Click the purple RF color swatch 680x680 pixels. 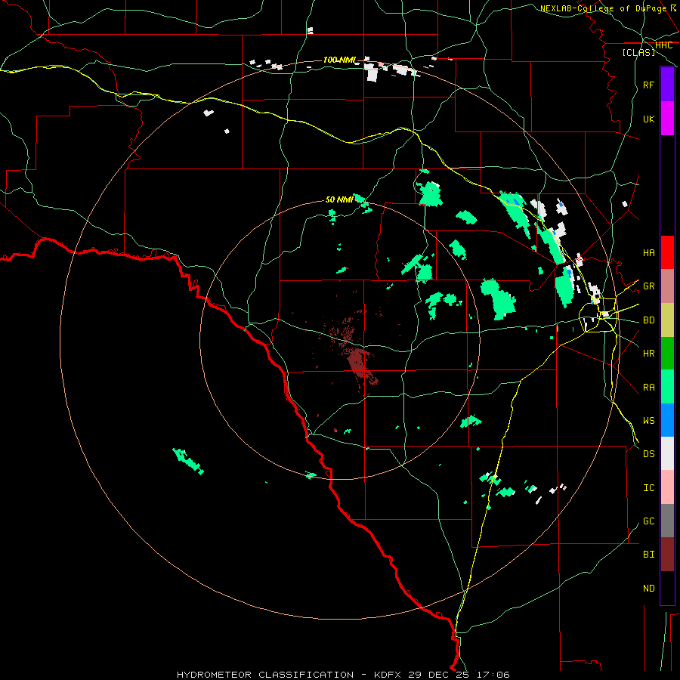[x=667, y=85]
